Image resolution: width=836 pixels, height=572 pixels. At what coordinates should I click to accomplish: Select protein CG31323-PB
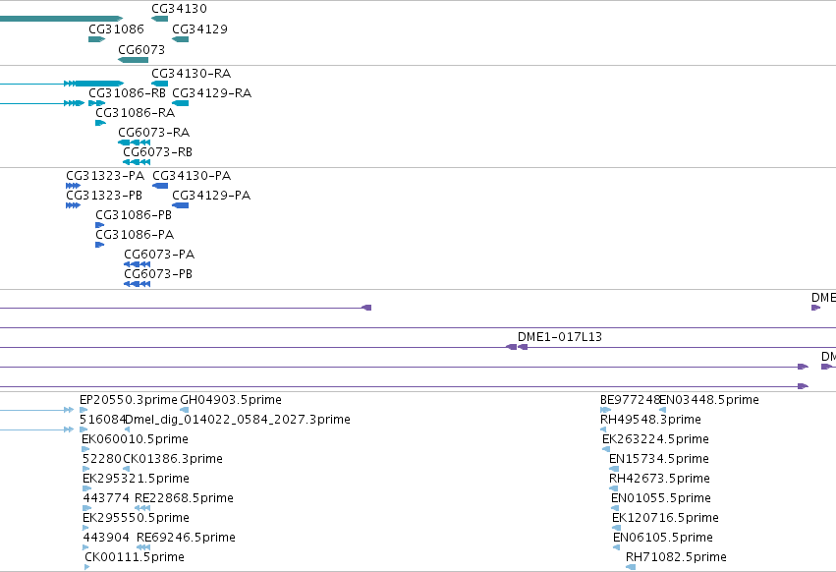pyautogui.click(x=73, y=205)
